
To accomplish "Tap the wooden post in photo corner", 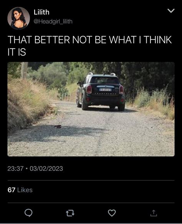I will coord(25,71).
